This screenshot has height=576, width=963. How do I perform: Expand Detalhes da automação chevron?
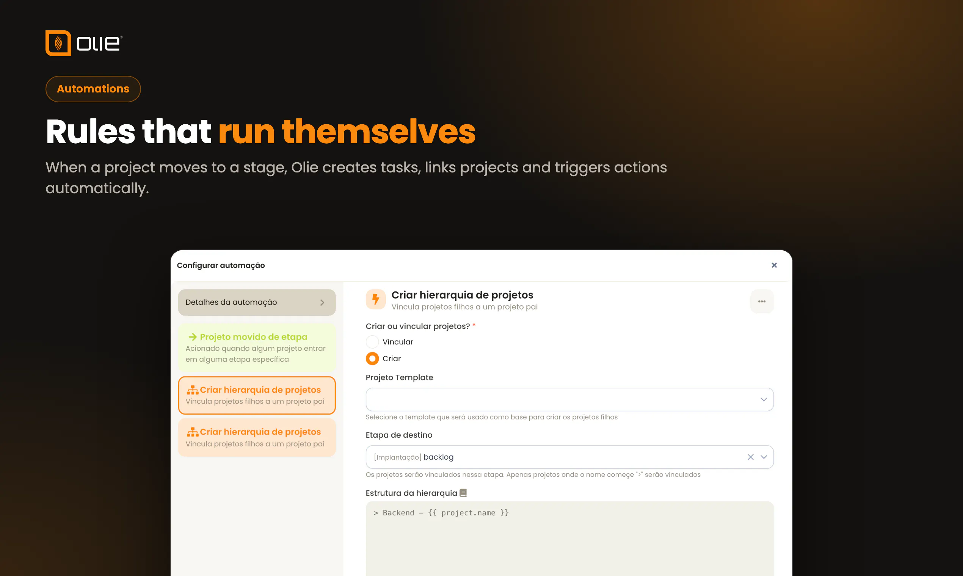point(322,302)
